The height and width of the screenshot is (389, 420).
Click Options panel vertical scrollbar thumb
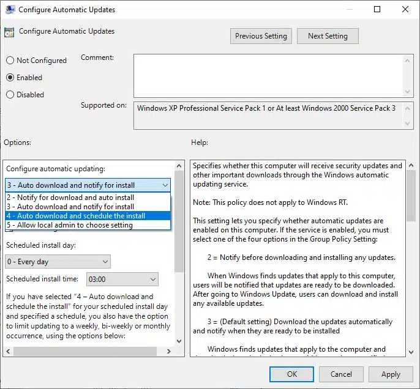tap(179, 221)
